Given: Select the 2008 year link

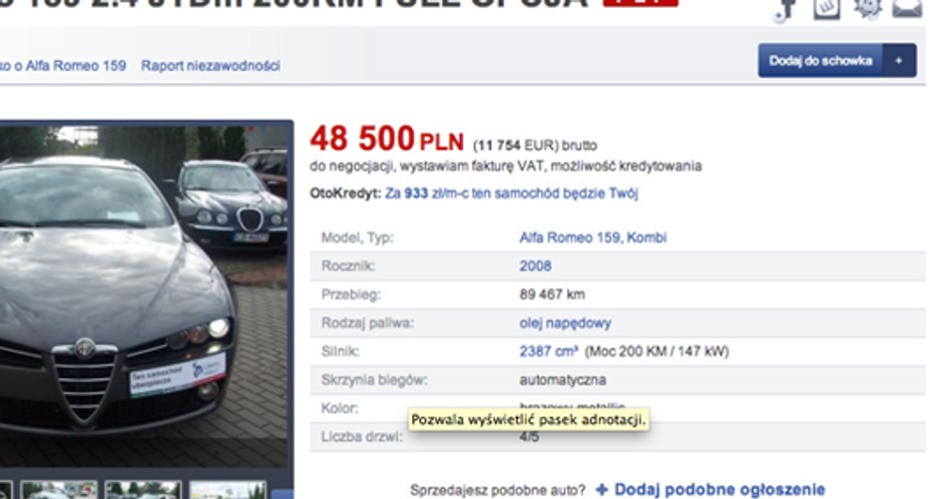Looking at the screenshot, I should tap(536, 265).
